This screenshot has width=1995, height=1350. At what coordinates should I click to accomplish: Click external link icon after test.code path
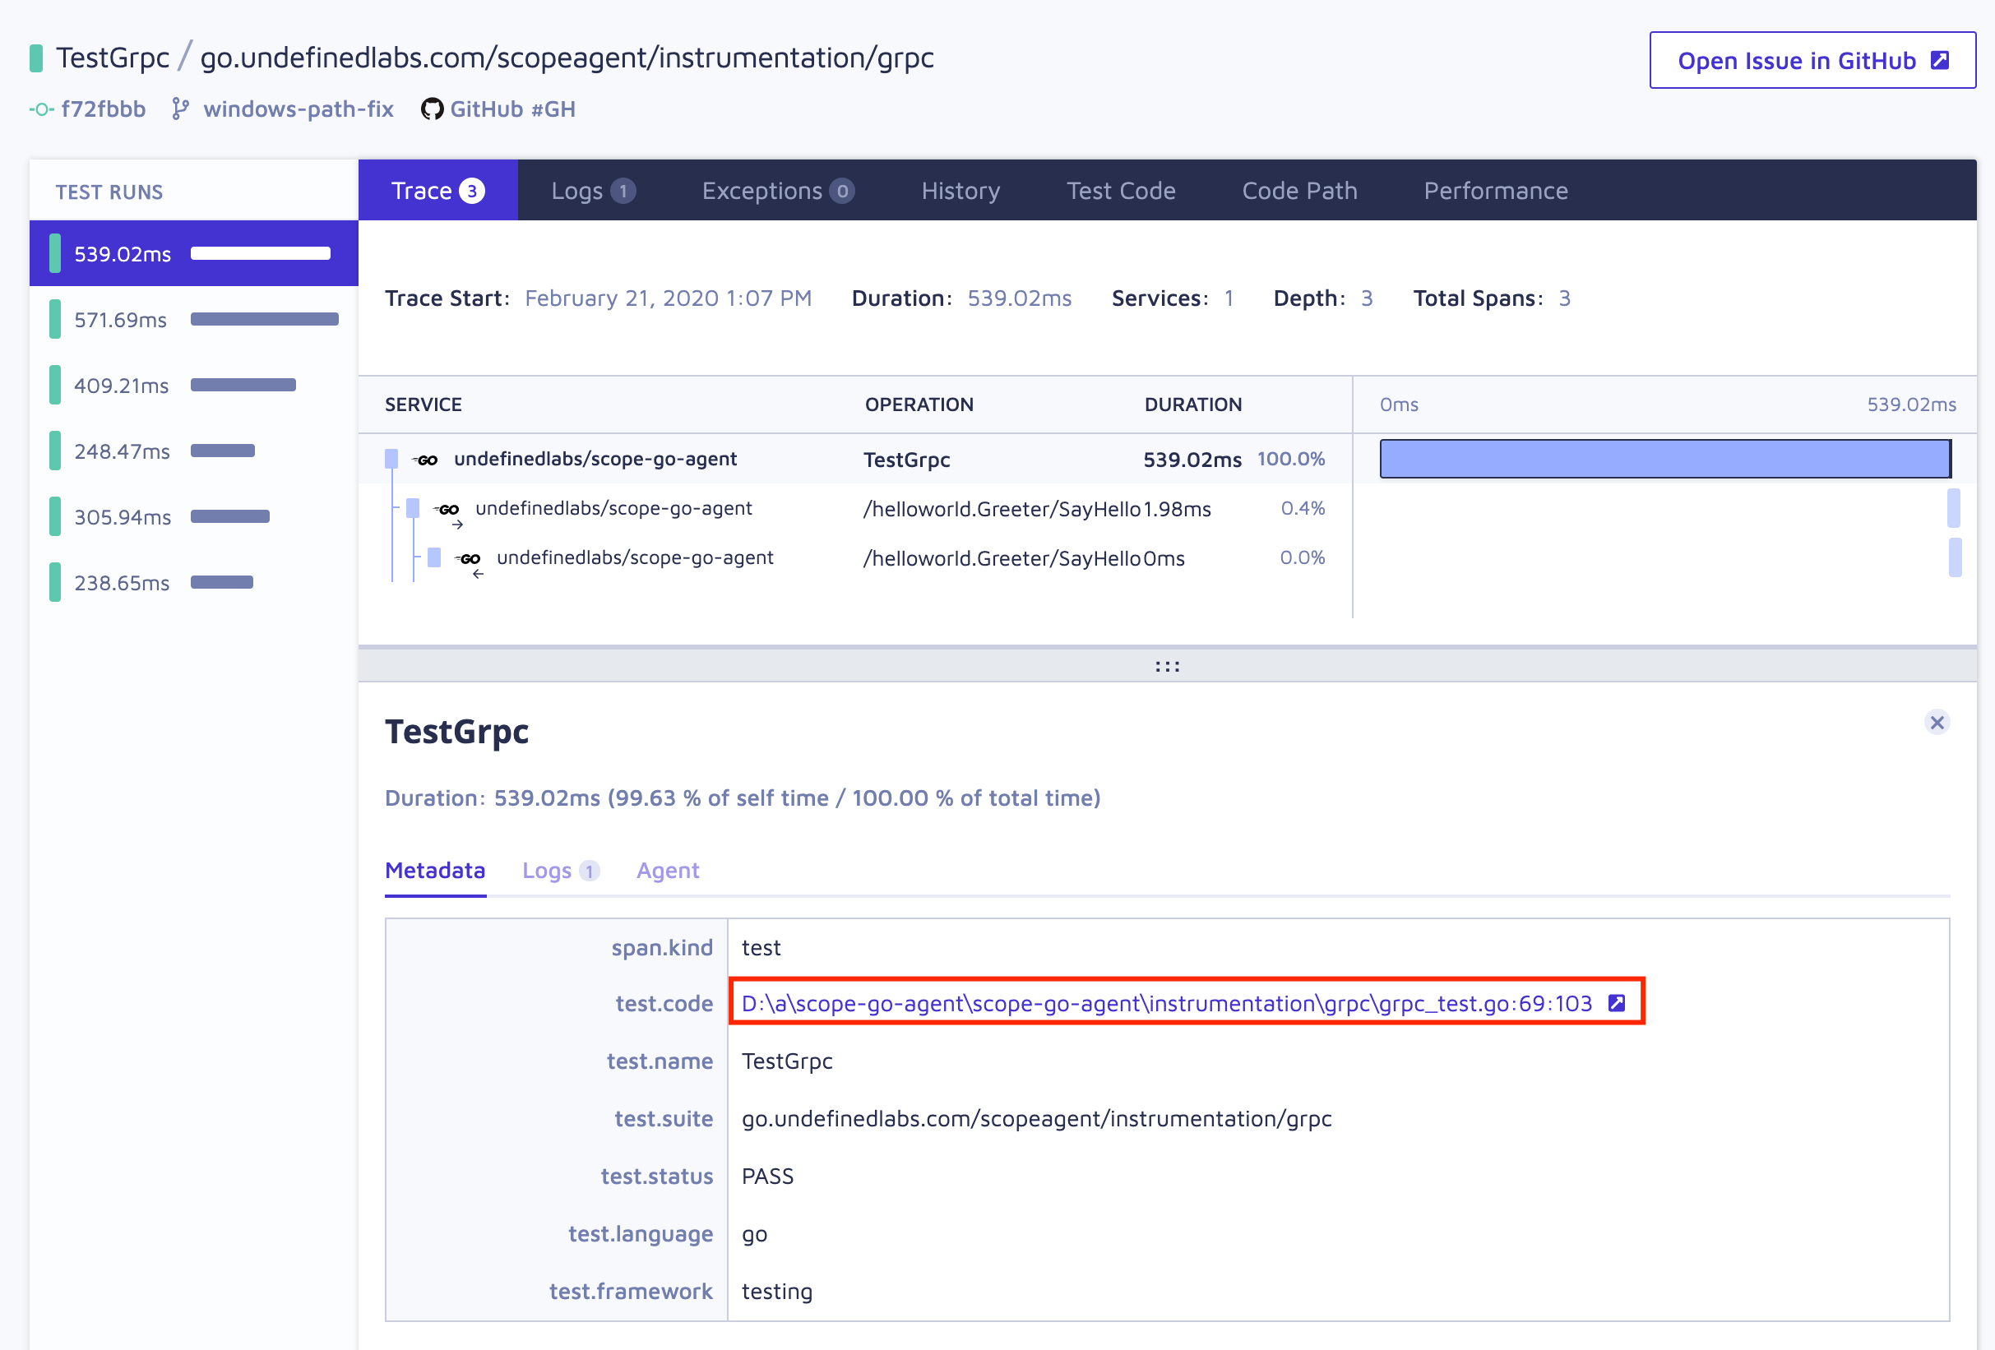1617,1002
